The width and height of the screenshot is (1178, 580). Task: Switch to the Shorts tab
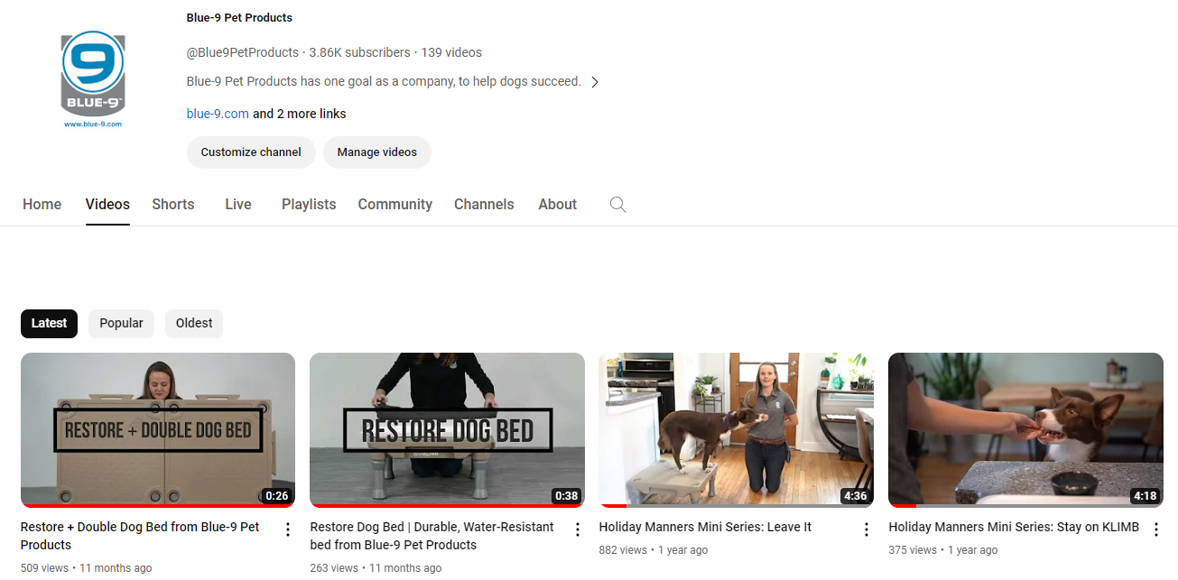coord(173,204)
